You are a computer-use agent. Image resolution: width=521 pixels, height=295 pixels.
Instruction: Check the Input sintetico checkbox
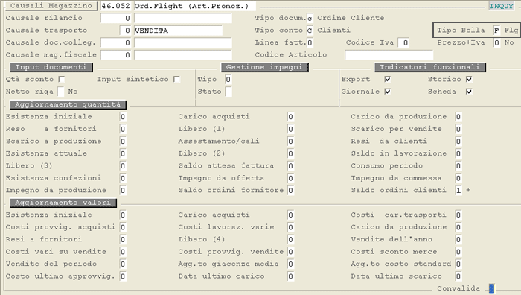point(176,79)
